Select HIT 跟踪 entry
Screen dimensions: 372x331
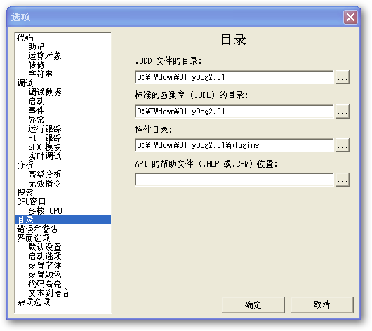click(45, 137)
